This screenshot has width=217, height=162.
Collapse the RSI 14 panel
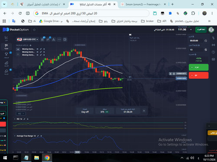click(15, 119)
